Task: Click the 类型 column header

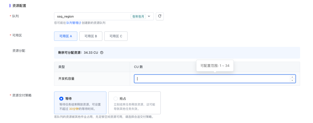Action: pyautogui.click(x=61, y=67)
